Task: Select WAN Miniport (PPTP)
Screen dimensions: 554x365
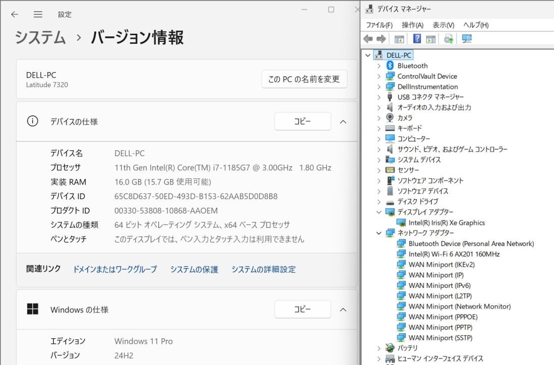Action: point(441,327)
